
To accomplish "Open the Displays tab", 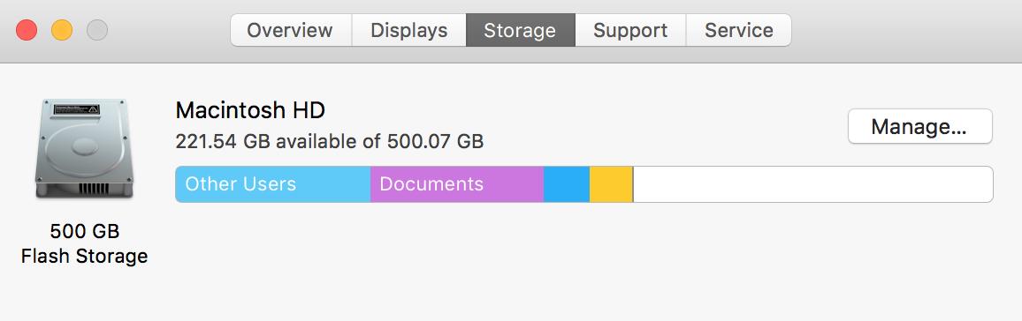I will 409,31.
